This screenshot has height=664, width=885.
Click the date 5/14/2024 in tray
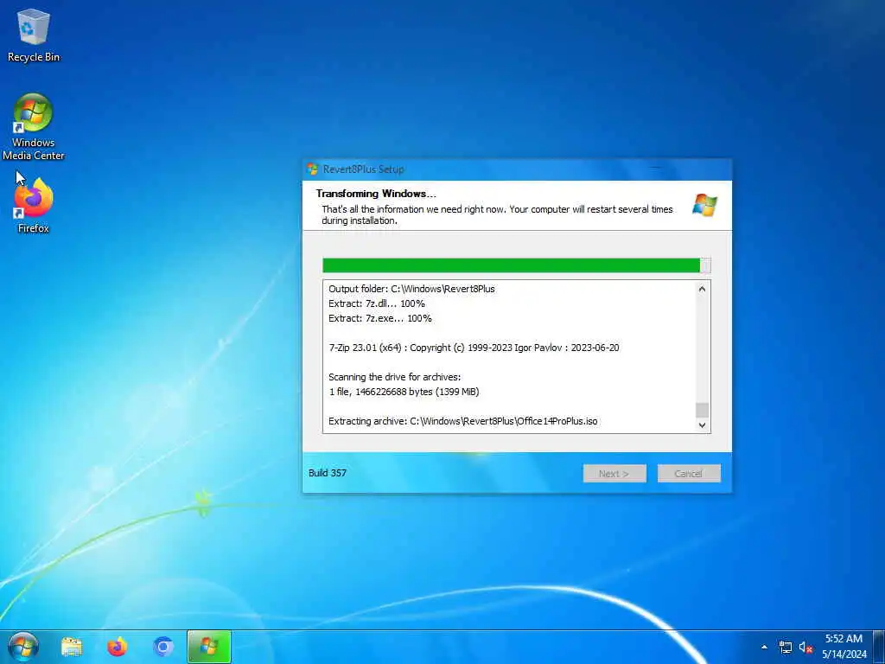point(844,654)
